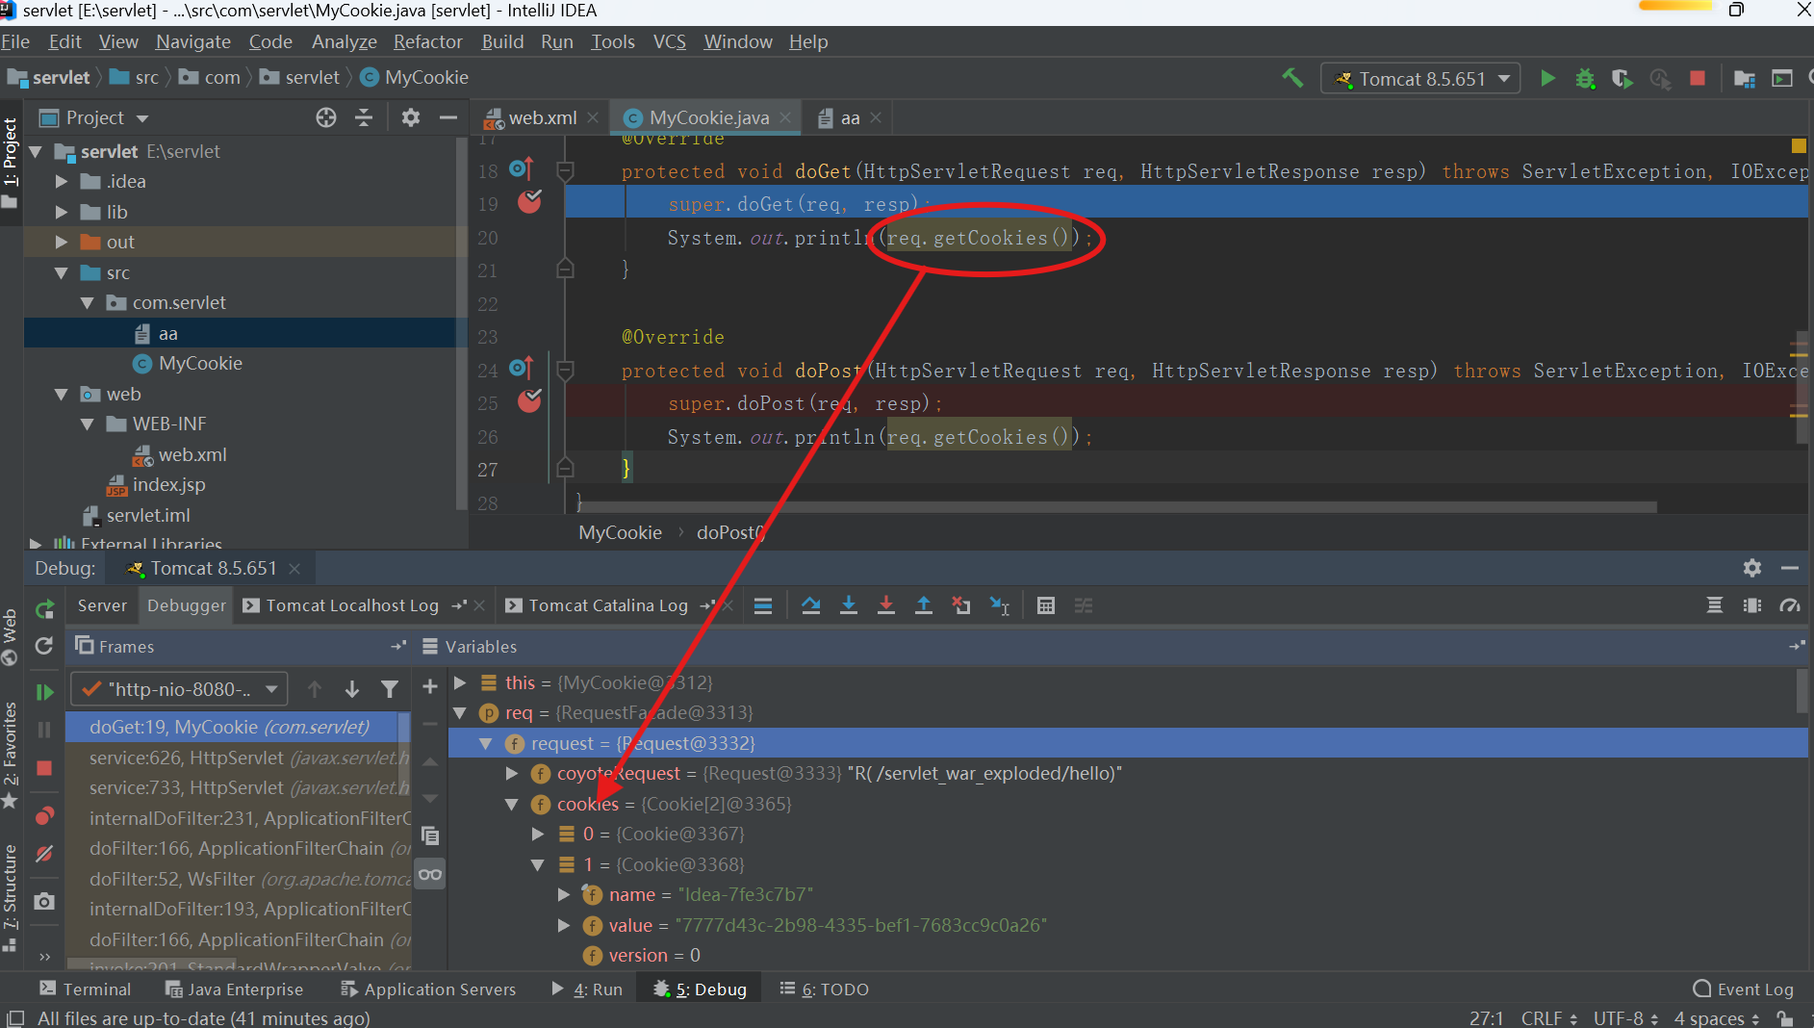This screenshot has width=1814, height=1028.
Task: Open the Refactor menu
Action: [x=428, y=41]
